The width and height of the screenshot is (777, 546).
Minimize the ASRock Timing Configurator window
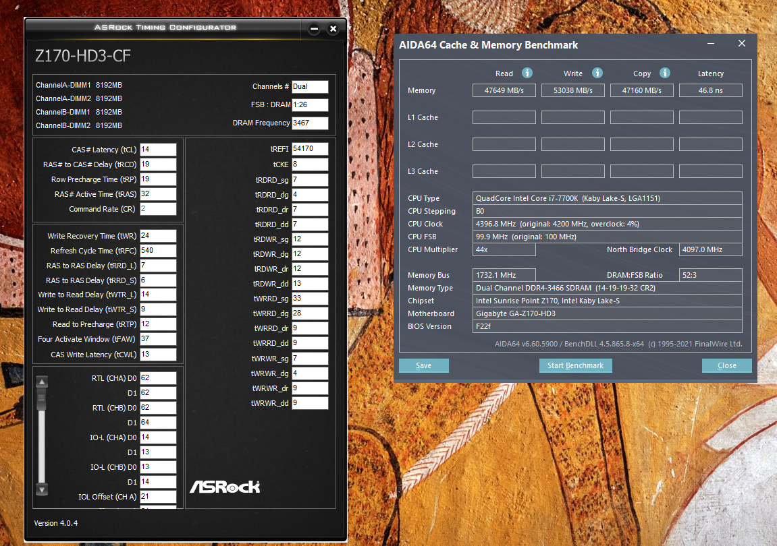tap(314, 29)
